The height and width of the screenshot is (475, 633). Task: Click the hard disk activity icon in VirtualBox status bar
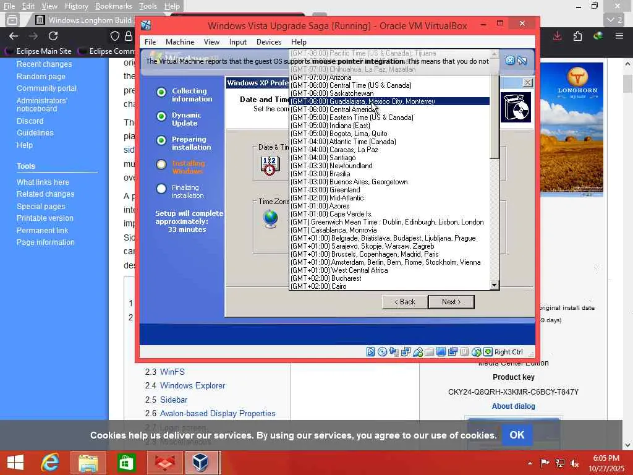click(371, 352)
